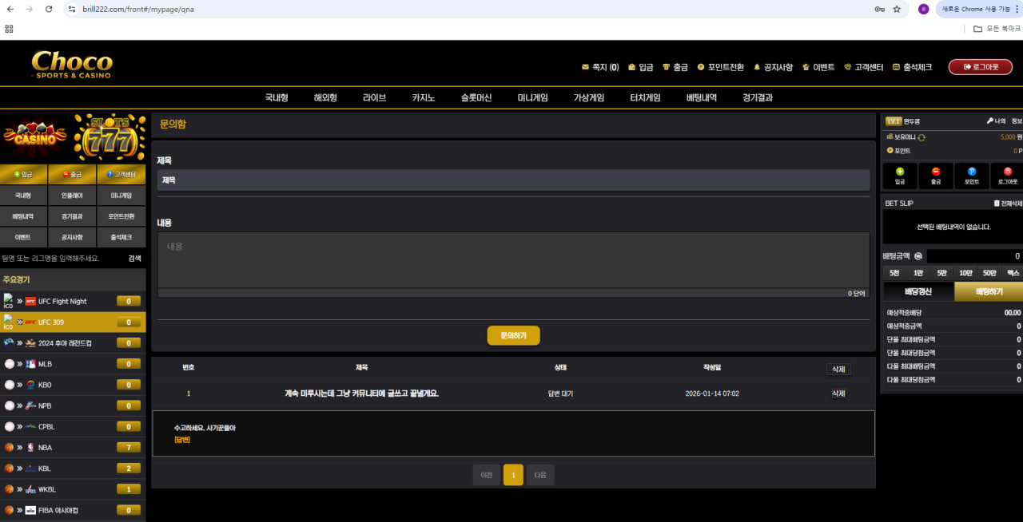This screenshot has height=522, width=1023.
Task: Click the trash icon 전체삭제 in Bet Slip
Action: 997,204
